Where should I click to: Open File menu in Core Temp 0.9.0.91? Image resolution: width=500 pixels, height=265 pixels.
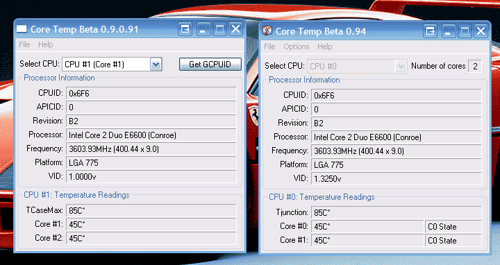click(24, 44)
